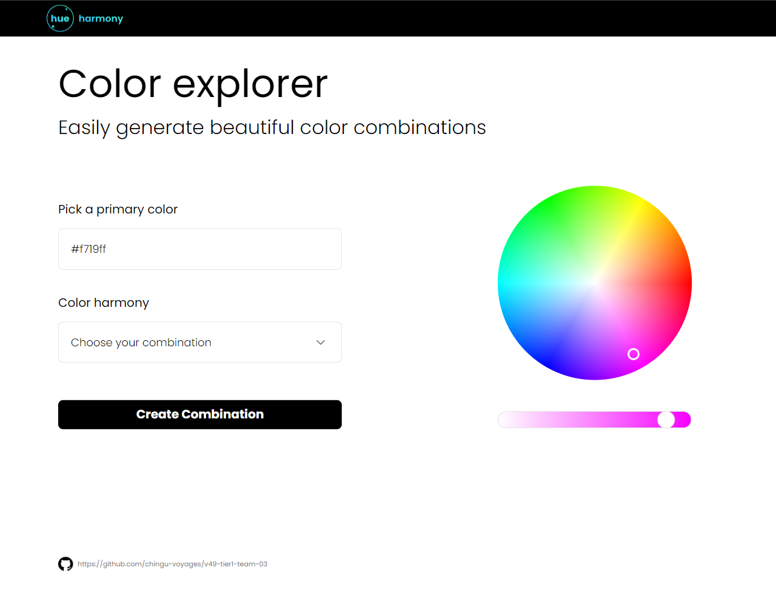The width and height of the screenshot is (776, 590).
Task: Click the magenta right end of the slider
Action: click(686, 420)
